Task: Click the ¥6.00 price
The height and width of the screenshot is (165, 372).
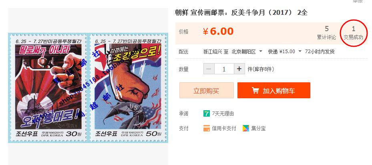Action: (218, 31)
